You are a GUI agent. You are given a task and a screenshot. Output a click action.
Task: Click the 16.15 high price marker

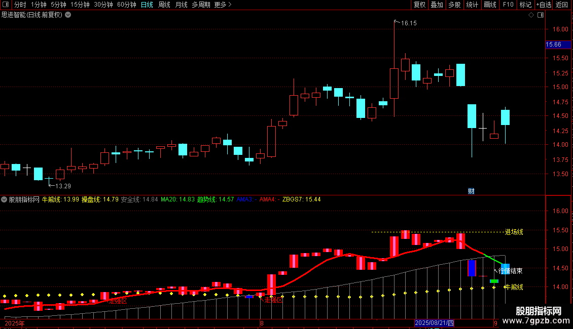pyautogui.click(x=409, y=23)
